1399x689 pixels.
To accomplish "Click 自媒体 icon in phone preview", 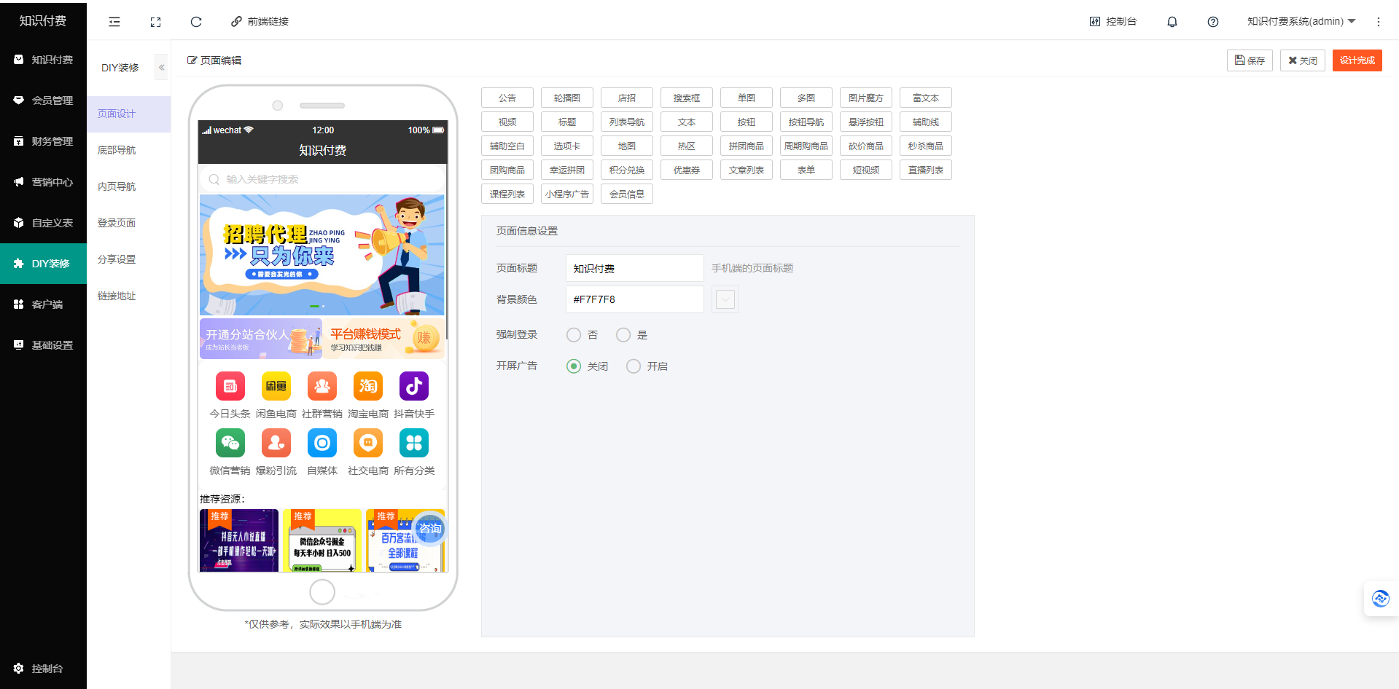I will point(322,443).
